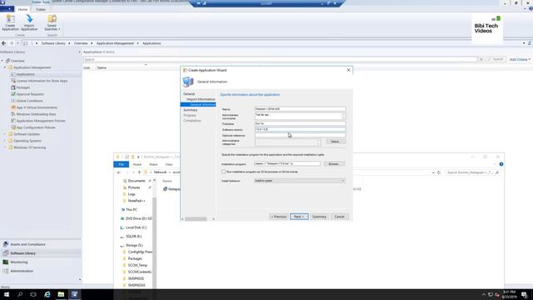Expand the Operating Systems tree node
533x300 pixels.
tap(5, 141)
